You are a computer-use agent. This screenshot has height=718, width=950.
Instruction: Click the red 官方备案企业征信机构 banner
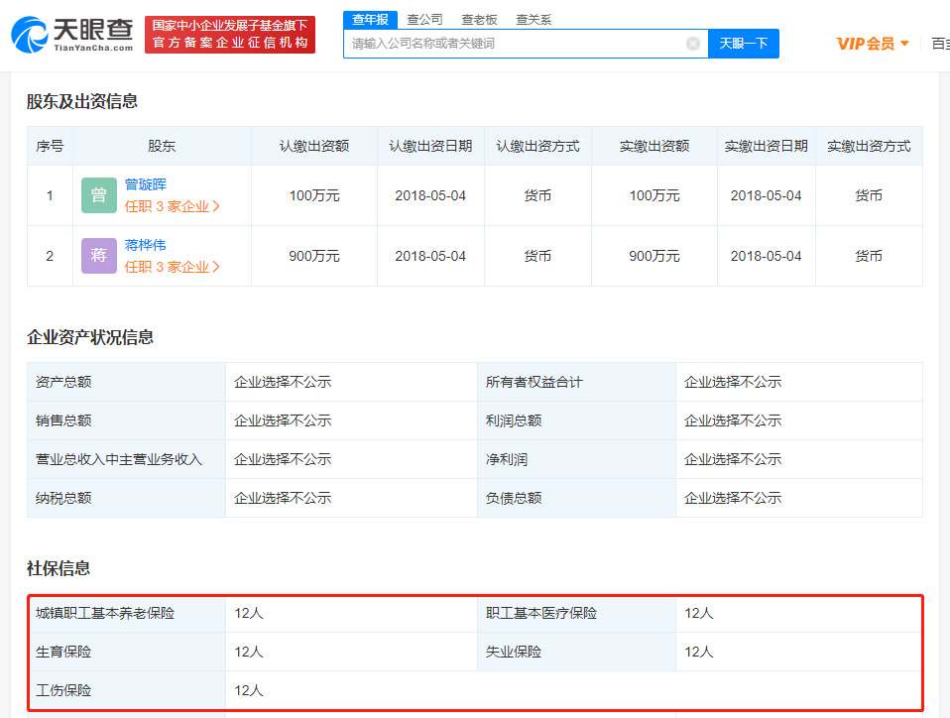click(x=230, y=35)
